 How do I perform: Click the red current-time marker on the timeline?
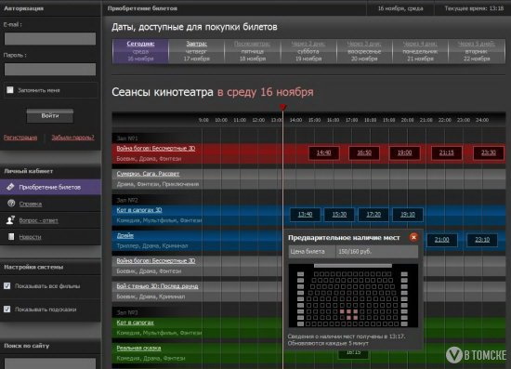[282, 107]
